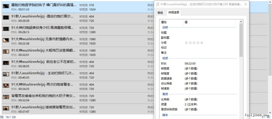Close the properties dialog
The image size is (272, 119).
(245, 4)
